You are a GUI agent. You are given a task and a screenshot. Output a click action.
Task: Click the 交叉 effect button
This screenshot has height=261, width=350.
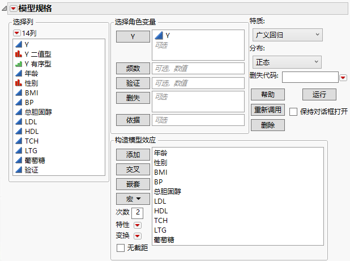click(x=133, y=169)
